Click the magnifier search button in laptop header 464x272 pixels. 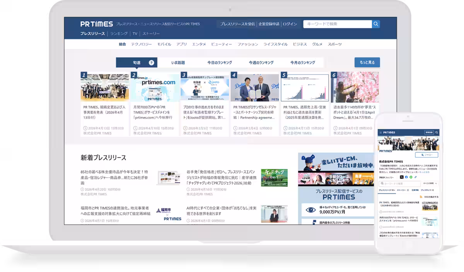pos(376,24)
